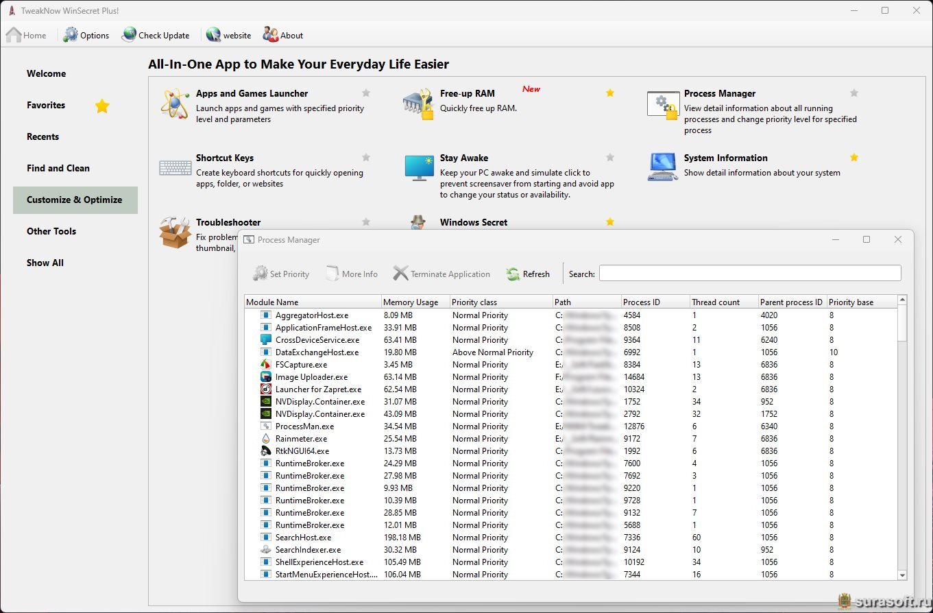Open About from the toolbar
Screen dimensions: 933x613
(282, 35)
